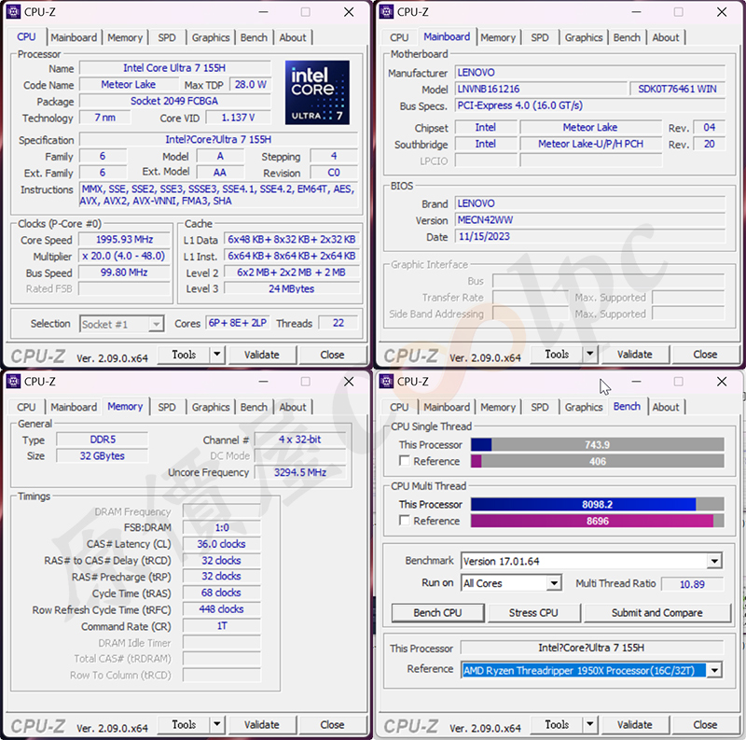Screen dimensions: 746x740
Task: Click the CPU-Z icon in the Memory window title bar
Action: tap(13, 382)
